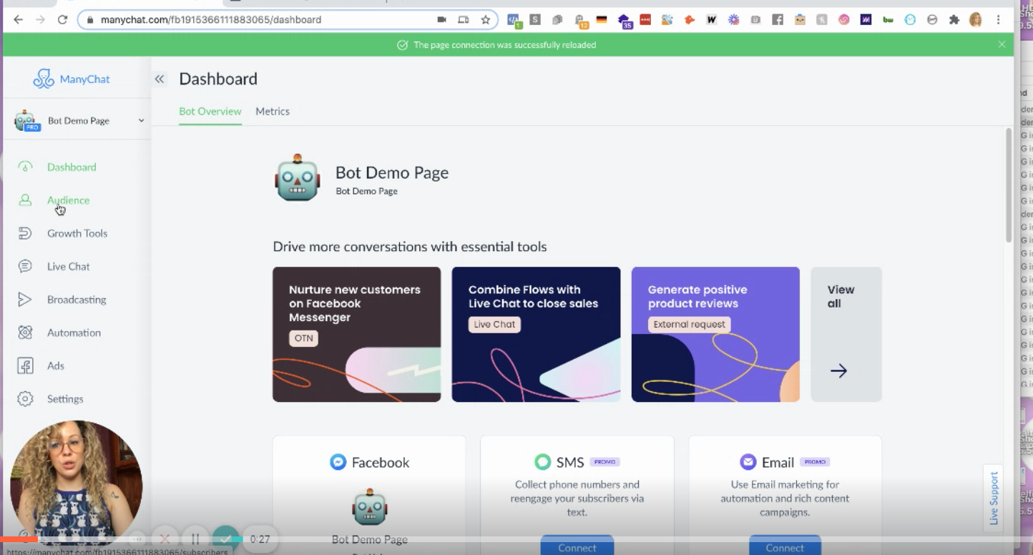Click the video progress bar
The height and width of the screenshot is (555, 1033).
coord(516,539)
